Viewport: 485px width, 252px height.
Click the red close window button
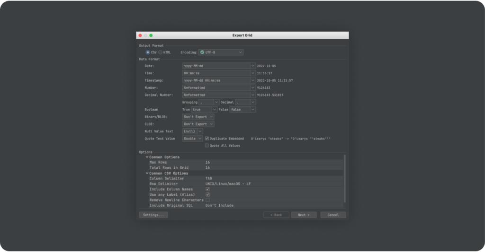[140, 35]
